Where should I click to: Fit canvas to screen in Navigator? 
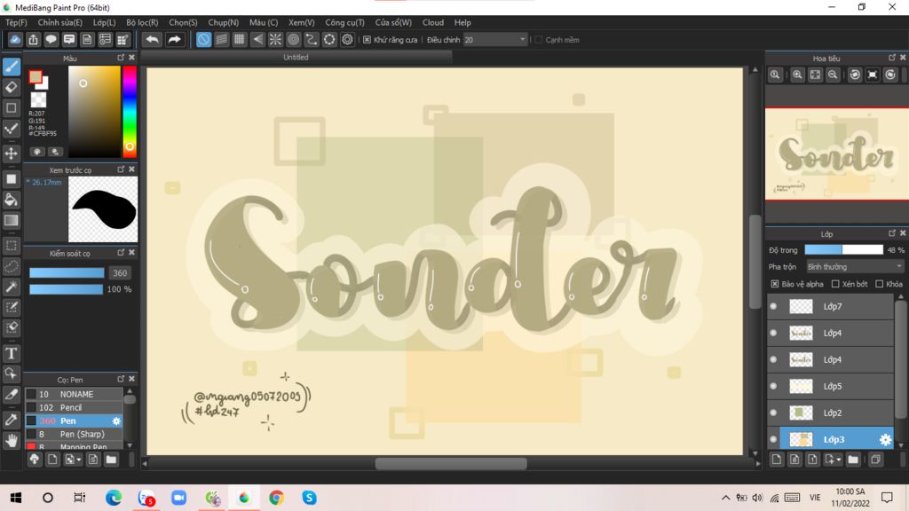[815, 75]
